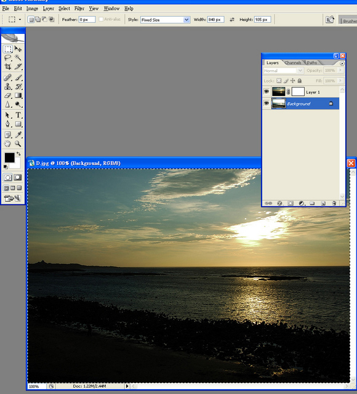
Task: Select the Notes tool
Action: pos(8,135)
